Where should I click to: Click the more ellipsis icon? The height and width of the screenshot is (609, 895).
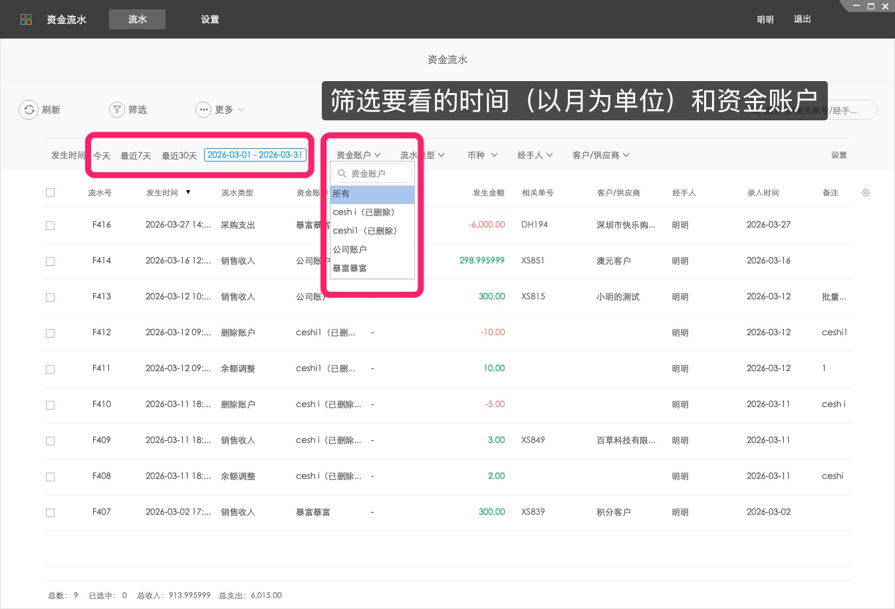pyautogui.click(x=203, y=110)
